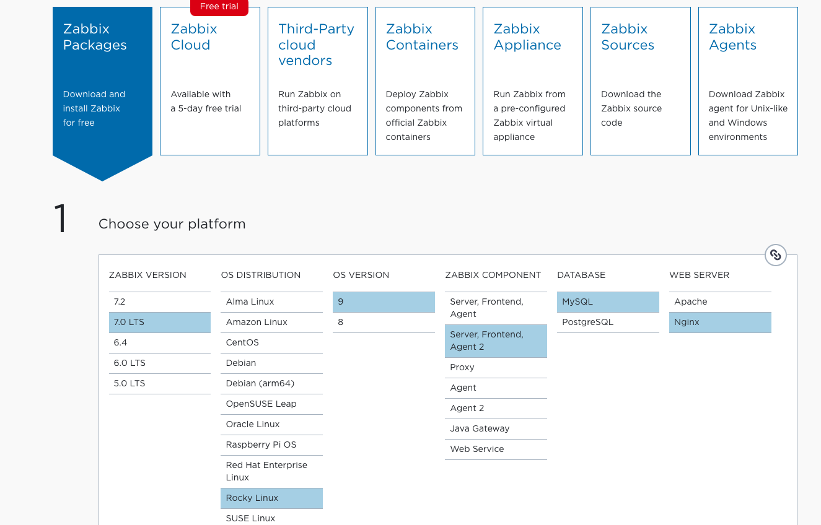This screenshot has width=821, height=525.
Task: Choose Oracle Linux as the distribution
Action: tap(271, 425)
